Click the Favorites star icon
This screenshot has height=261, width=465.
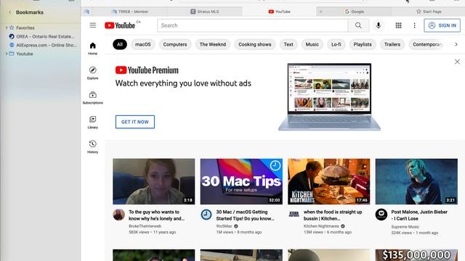click(12, 28)
